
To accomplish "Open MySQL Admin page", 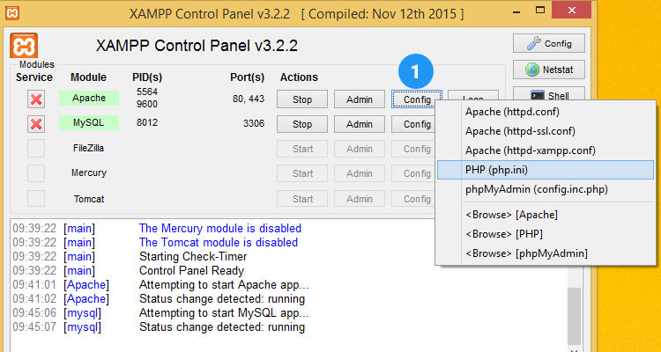I will (x=360, y=124).
